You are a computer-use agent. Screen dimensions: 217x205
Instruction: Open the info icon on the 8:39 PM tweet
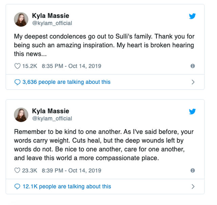point(193,170)
